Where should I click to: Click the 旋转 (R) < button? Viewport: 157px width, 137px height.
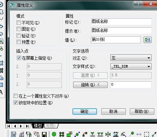click(x=90, y=85)
